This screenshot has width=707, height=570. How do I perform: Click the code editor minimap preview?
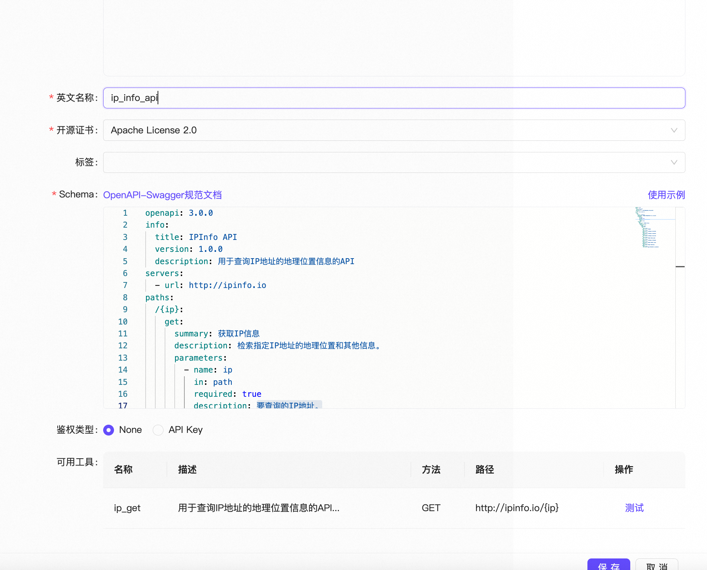point(655,227)
